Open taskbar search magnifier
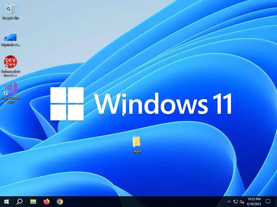Screen dimensions: 277x207 (19, 202)
